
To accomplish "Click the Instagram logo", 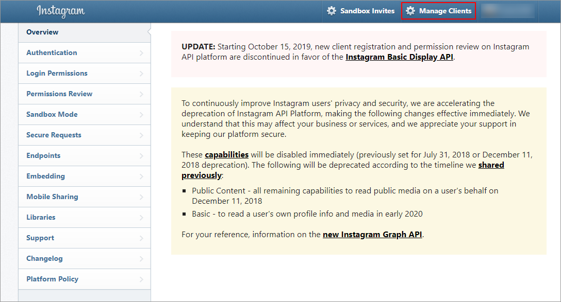I will click(x=60, y=11).
